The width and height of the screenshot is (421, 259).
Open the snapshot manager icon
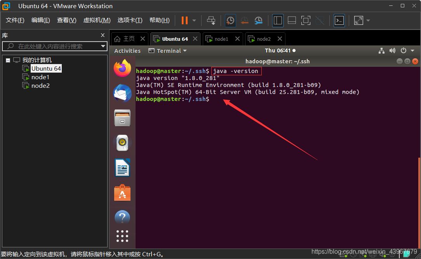(258, 20)
